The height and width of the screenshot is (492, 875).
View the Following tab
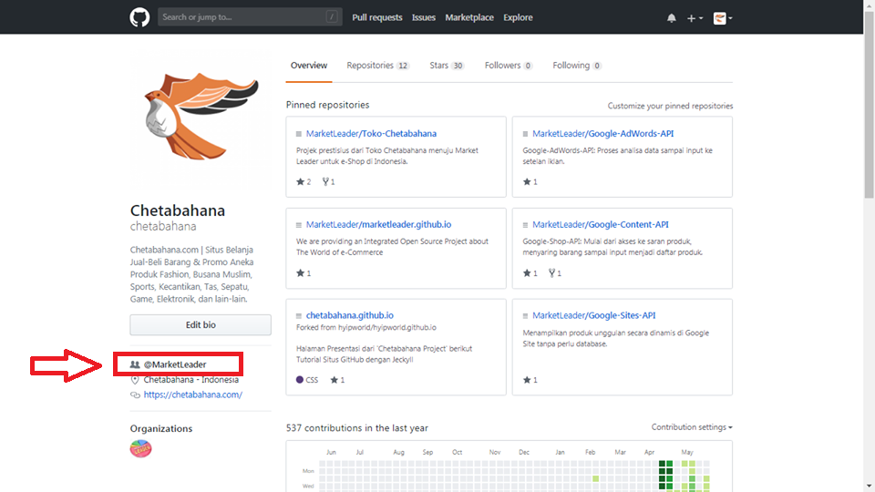tap(577, 66)
